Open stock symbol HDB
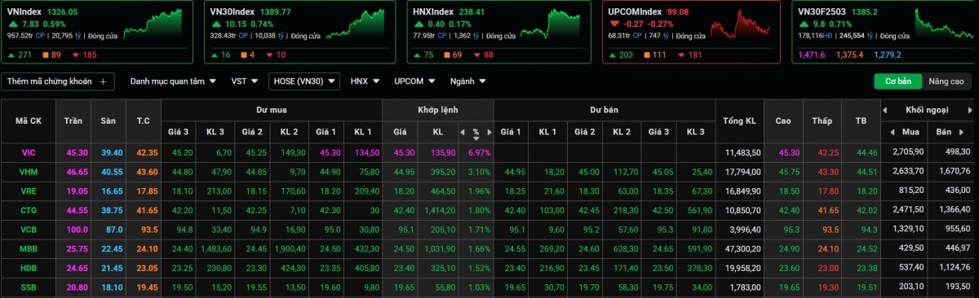The image size is (979, 298). [29, 268]
